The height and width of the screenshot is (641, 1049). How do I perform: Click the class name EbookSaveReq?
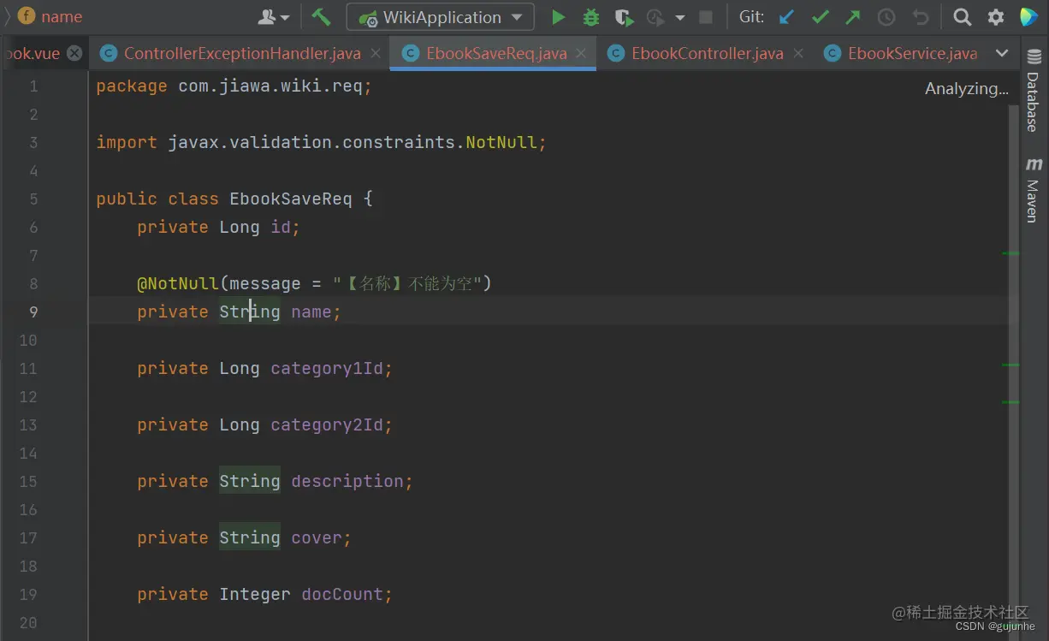pyautogui.click(x=291, y=199)
